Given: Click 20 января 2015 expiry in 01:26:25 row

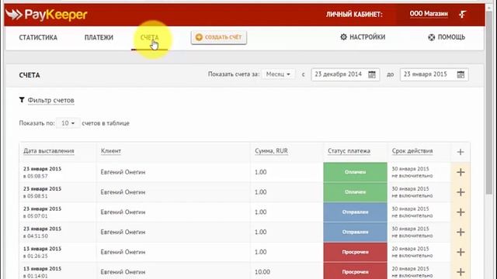Looking at the screenshot, I should (x=410, y=249).
